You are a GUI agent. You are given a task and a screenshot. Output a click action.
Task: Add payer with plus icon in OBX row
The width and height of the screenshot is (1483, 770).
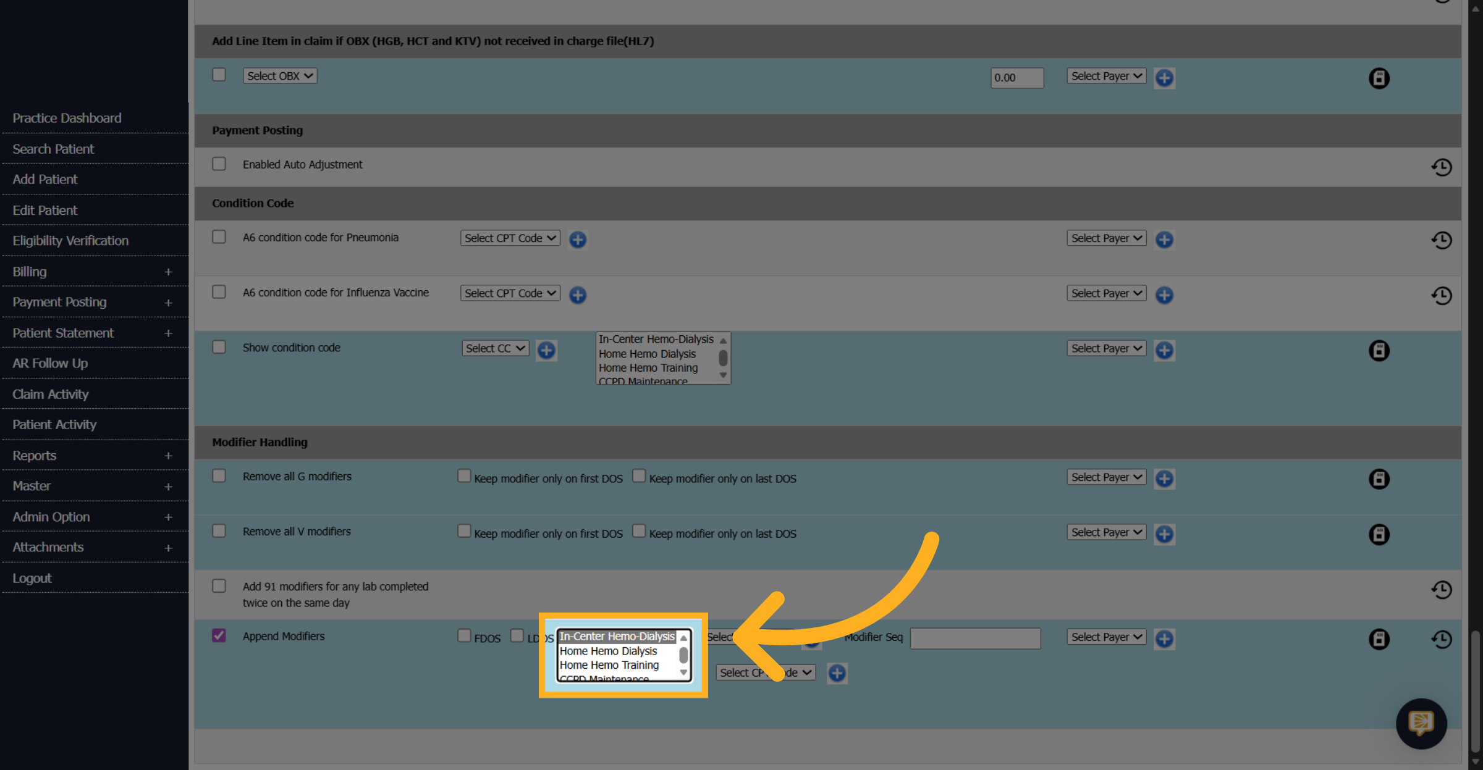click(x=1164, y=78)
